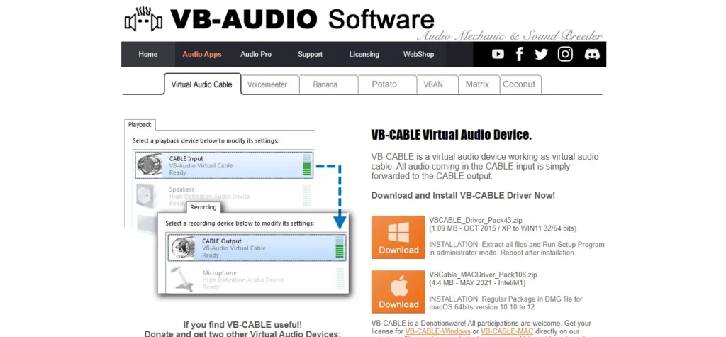
Task: Open the Audio Apps menu
Action: (x=202, y=54)
